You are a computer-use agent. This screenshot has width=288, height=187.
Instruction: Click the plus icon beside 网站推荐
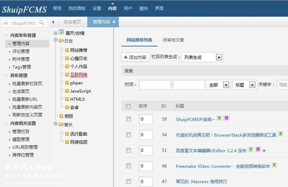(x=67, y=50)
